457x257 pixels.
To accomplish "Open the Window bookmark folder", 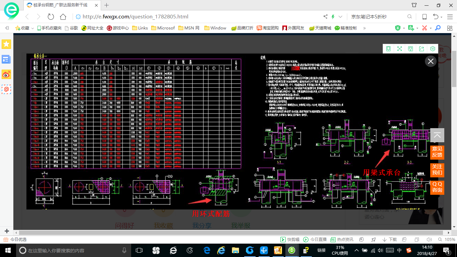I will pos(215,28).
